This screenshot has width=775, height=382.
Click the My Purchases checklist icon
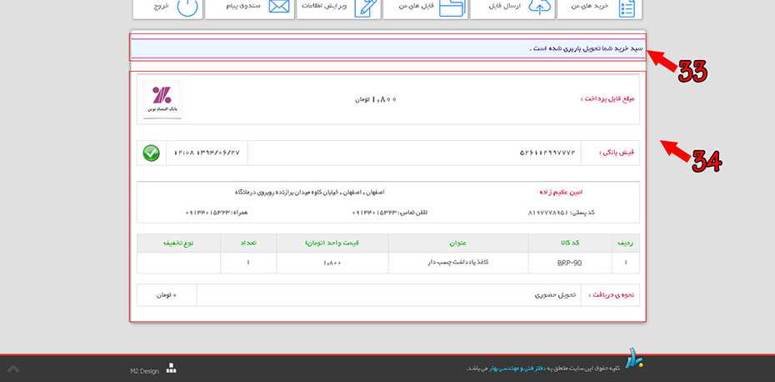(x=627, y=8)
